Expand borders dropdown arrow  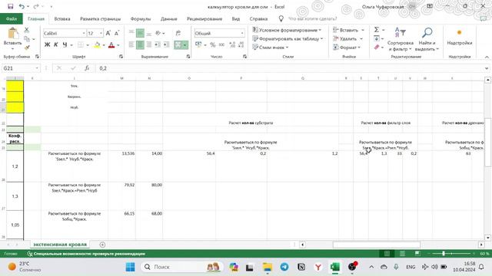[88, 45]
